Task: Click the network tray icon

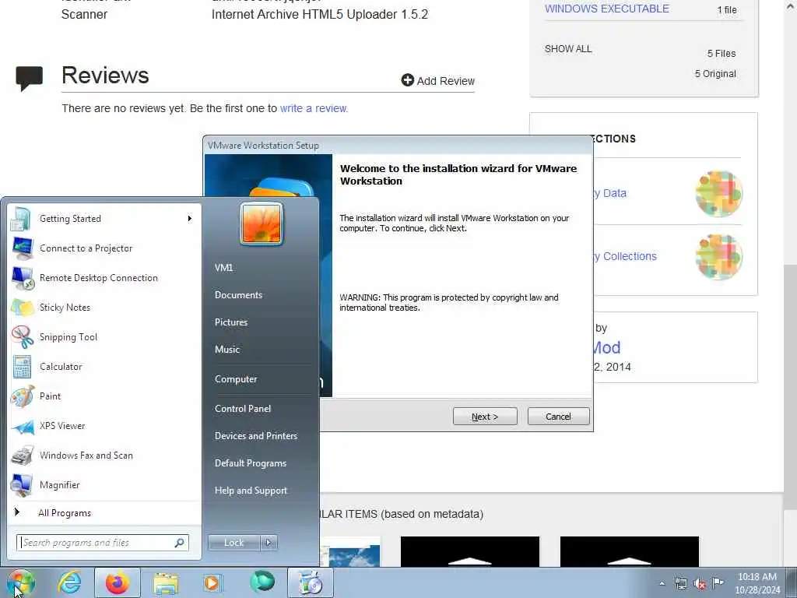Action: coord(680,583)
